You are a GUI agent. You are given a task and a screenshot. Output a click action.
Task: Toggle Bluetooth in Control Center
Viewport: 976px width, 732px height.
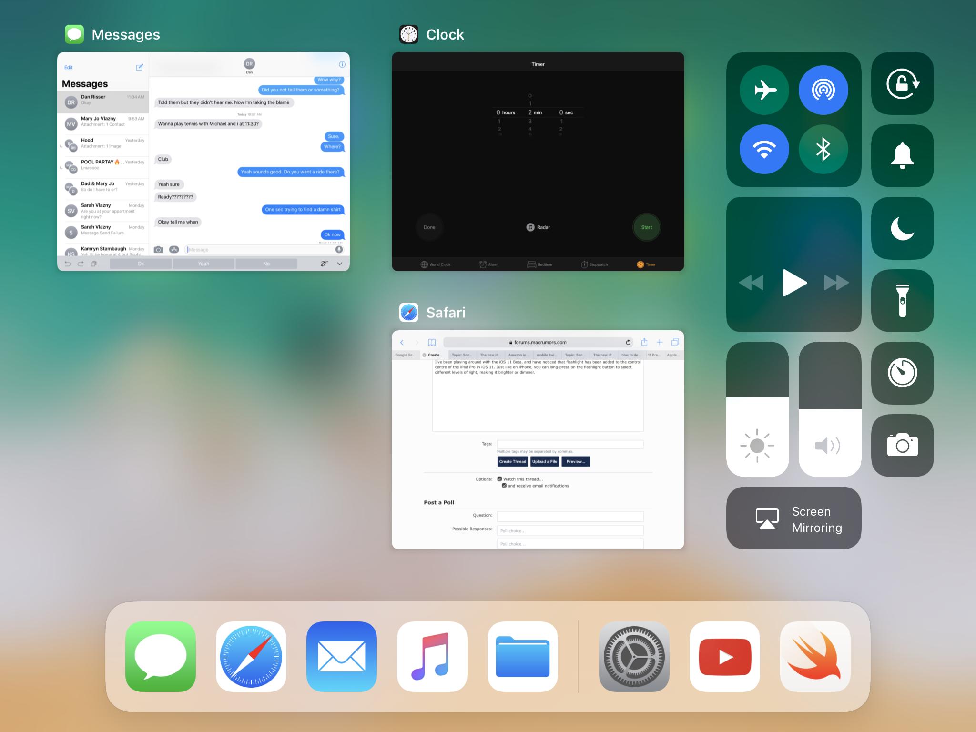pos(823,149)
